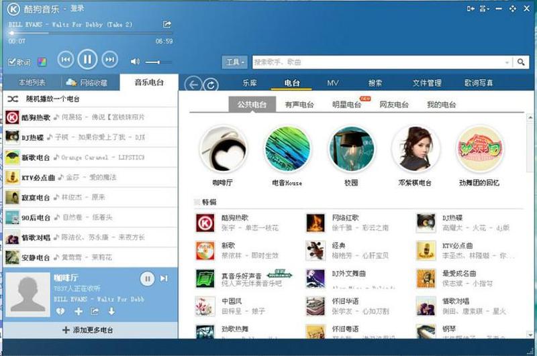Open the 文件管理 tab
537x356 pixels.
click(427, 82)
